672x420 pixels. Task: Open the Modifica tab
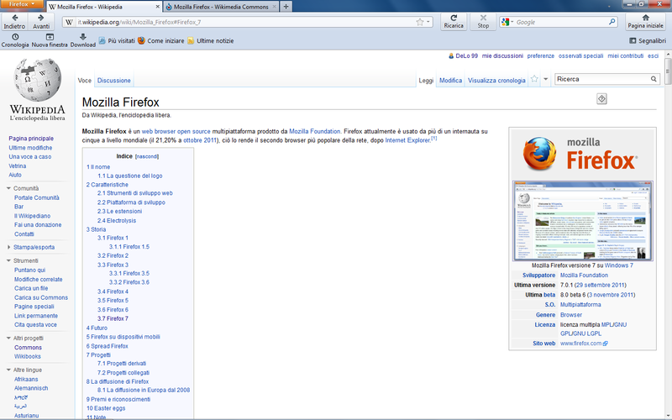pos(450,80)
